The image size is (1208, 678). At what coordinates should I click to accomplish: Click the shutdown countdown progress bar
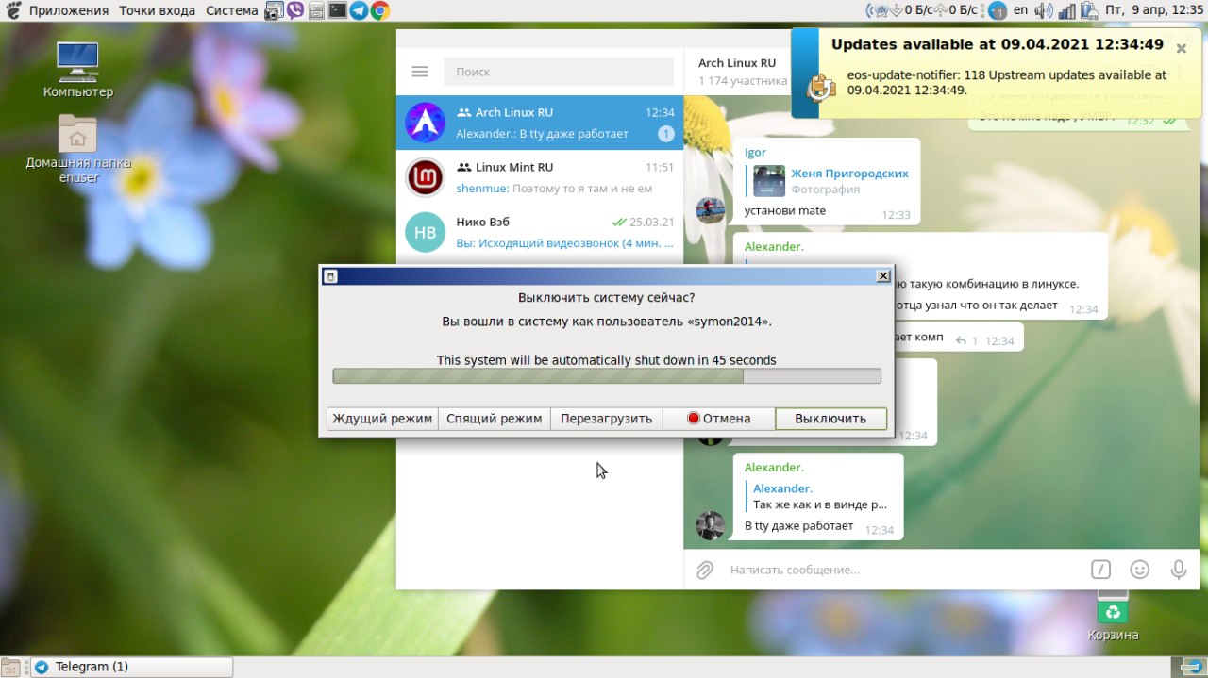pyautogui.click(x=607, y=376)
